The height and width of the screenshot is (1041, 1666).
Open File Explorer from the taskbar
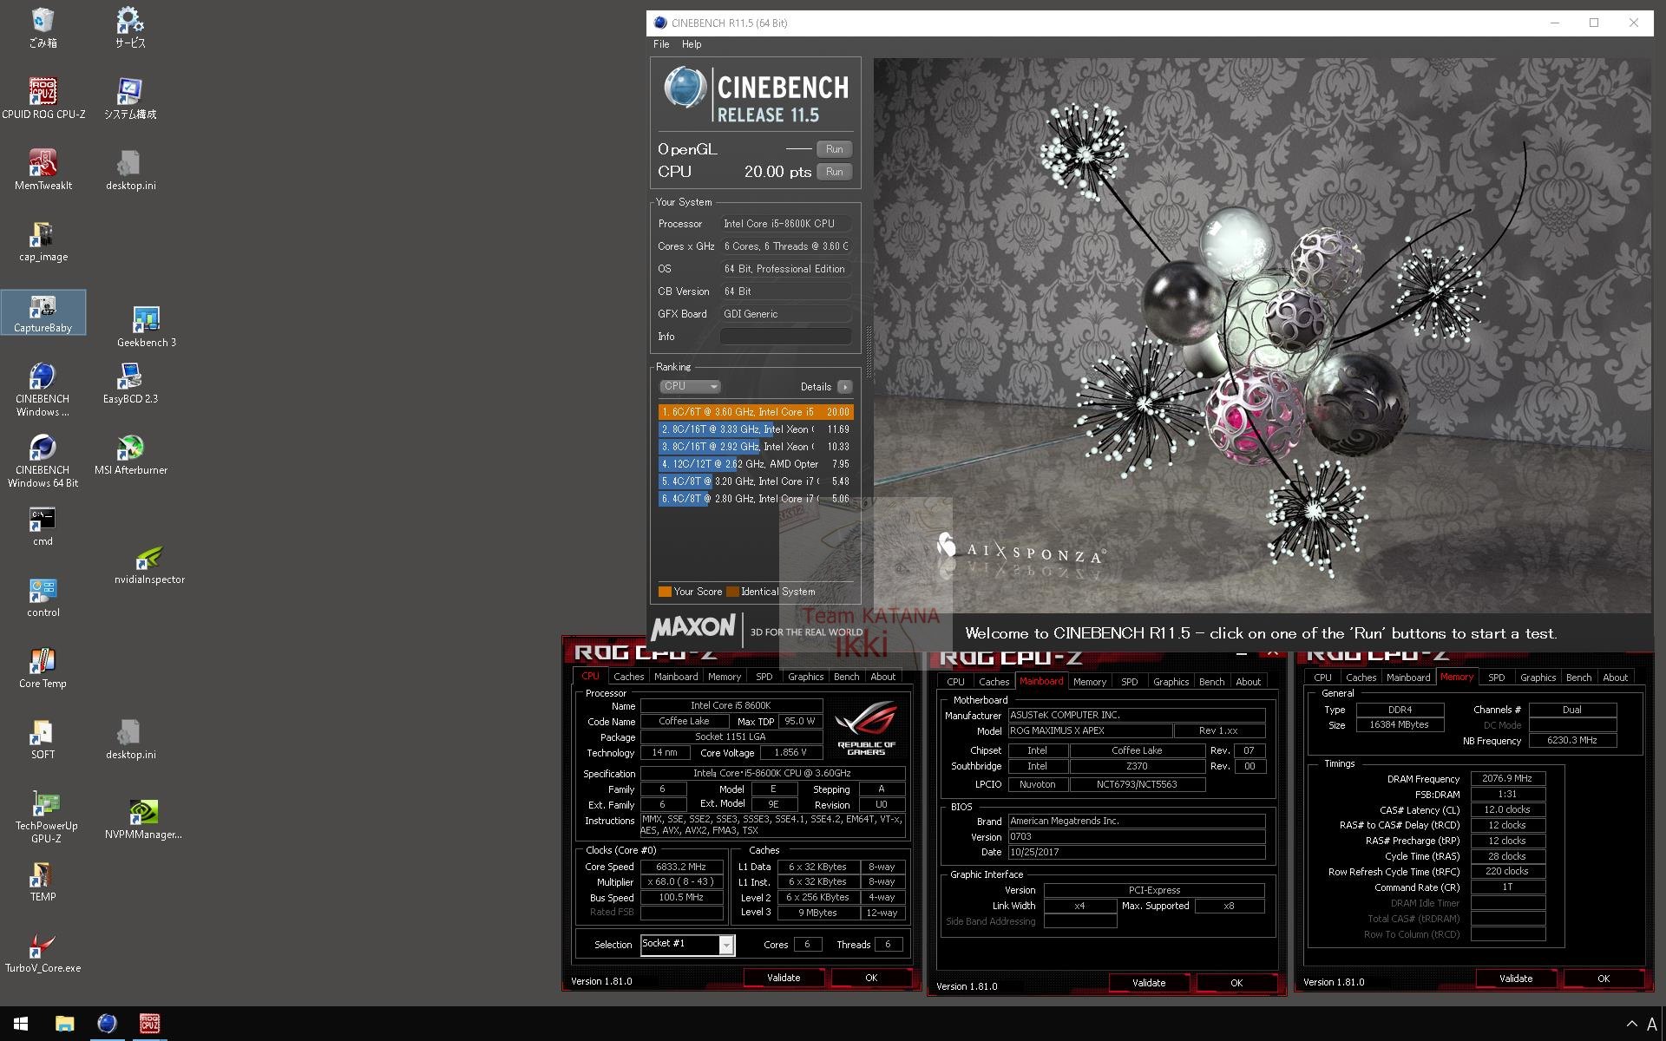click(x=64, y=1024)
